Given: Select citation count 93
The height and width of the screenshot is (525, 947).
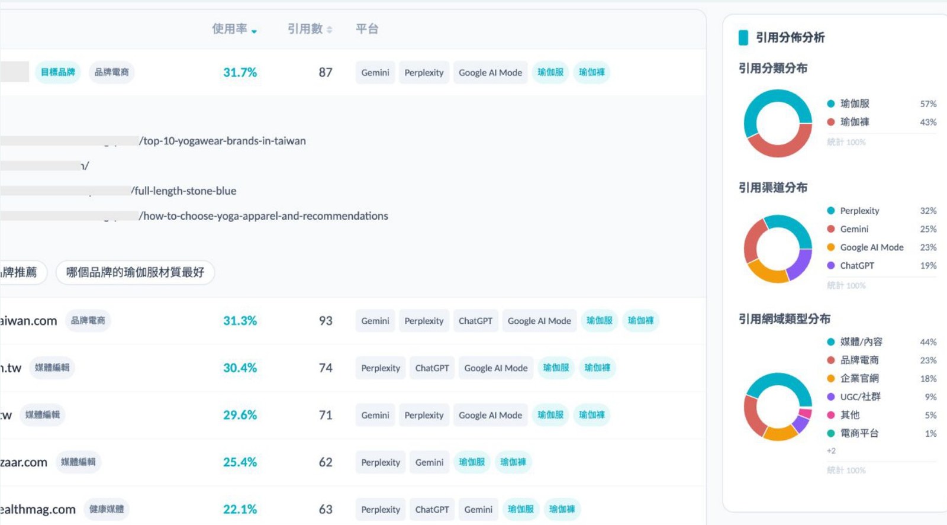Looking at the screenshot, I should point(326,321).
